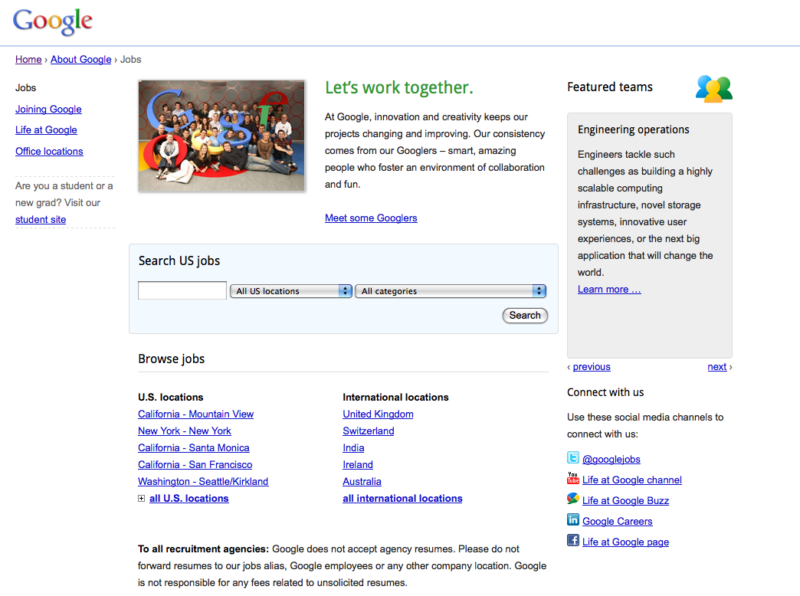Click the Twitter bird icon
Viewport: 800px width, 596px height.
click(x=572, y=458)
